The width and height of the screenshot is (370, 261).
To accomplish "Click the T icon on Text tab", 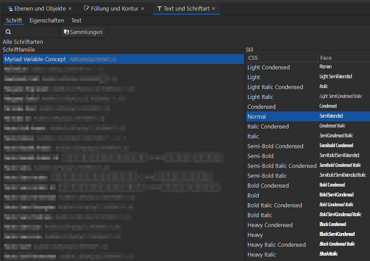I will [160, 9].
